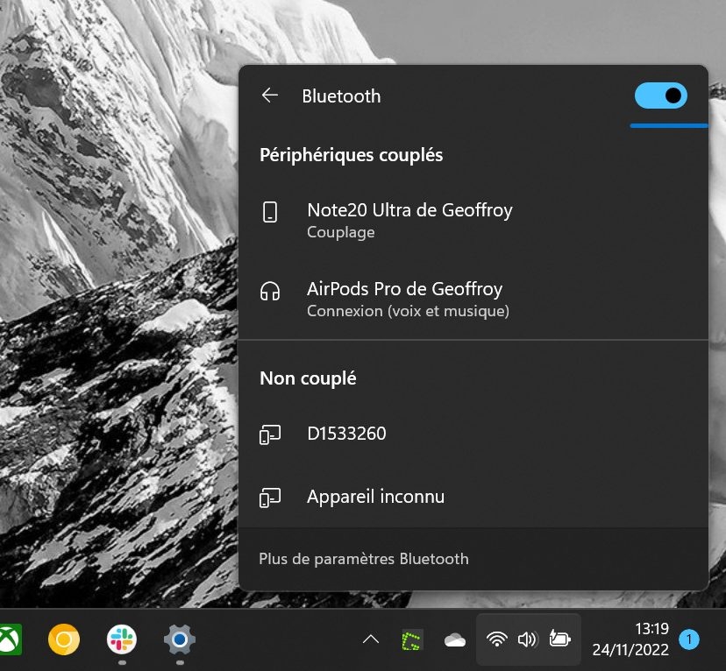This screenshot has width=726, height=671.
Task: Open the green G tray application icon
Action: (x=411, y=640)
